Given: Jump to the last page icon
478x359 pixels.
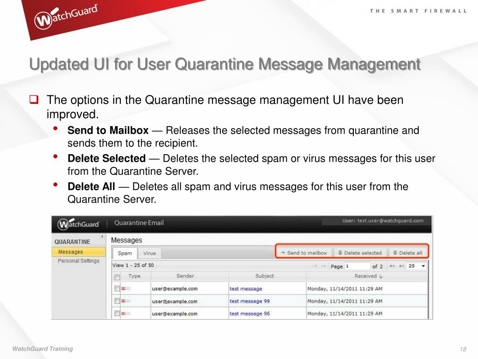Looking at the screenshot, I should pos(401,266).
